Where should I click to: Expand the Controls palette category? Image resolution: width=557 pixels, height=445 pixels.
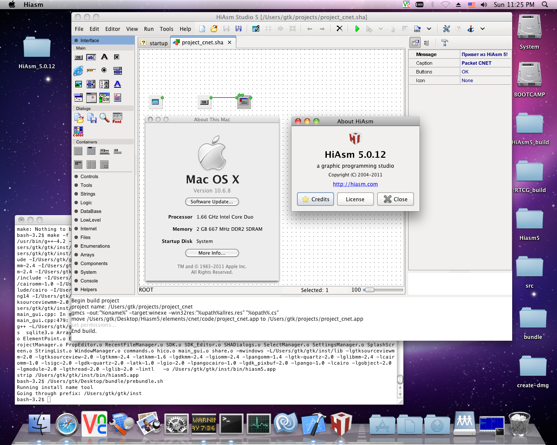[x=89, y=176]
